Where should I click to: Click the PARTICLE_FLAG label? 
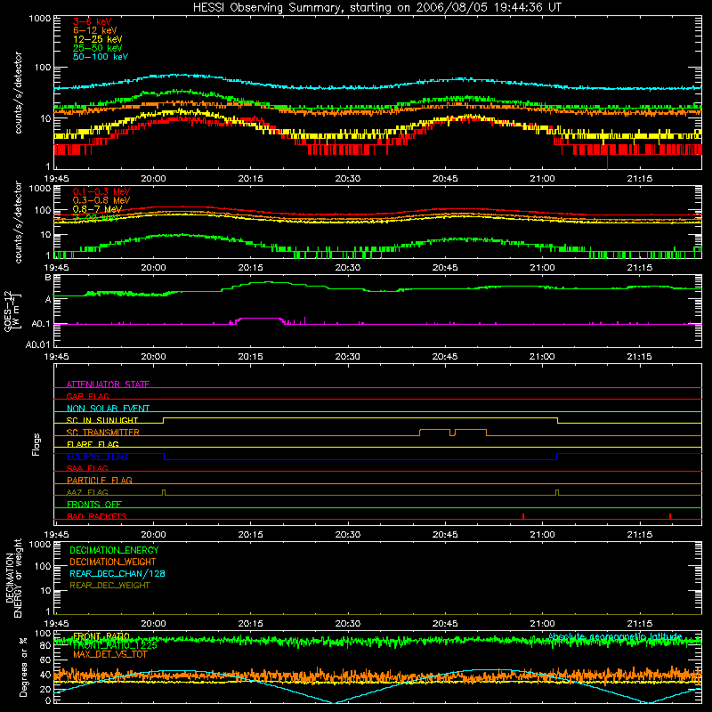point(100,481)
